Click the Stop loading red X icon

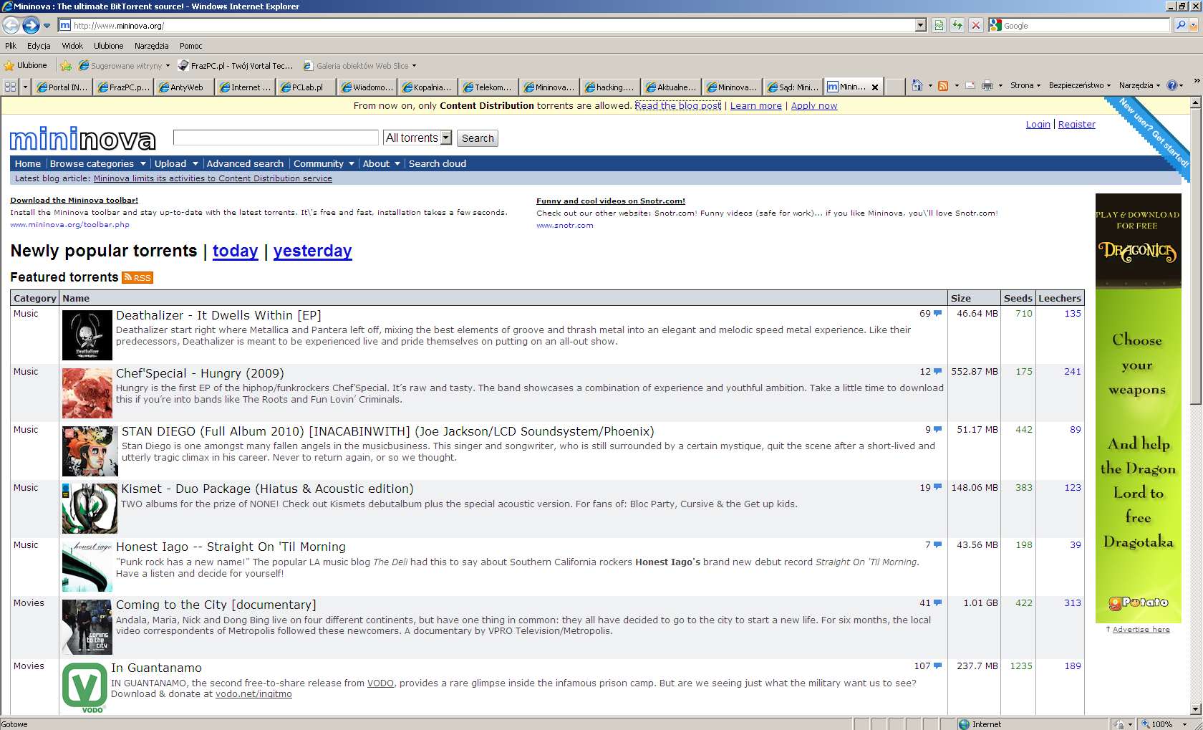(x=975, y=26)
